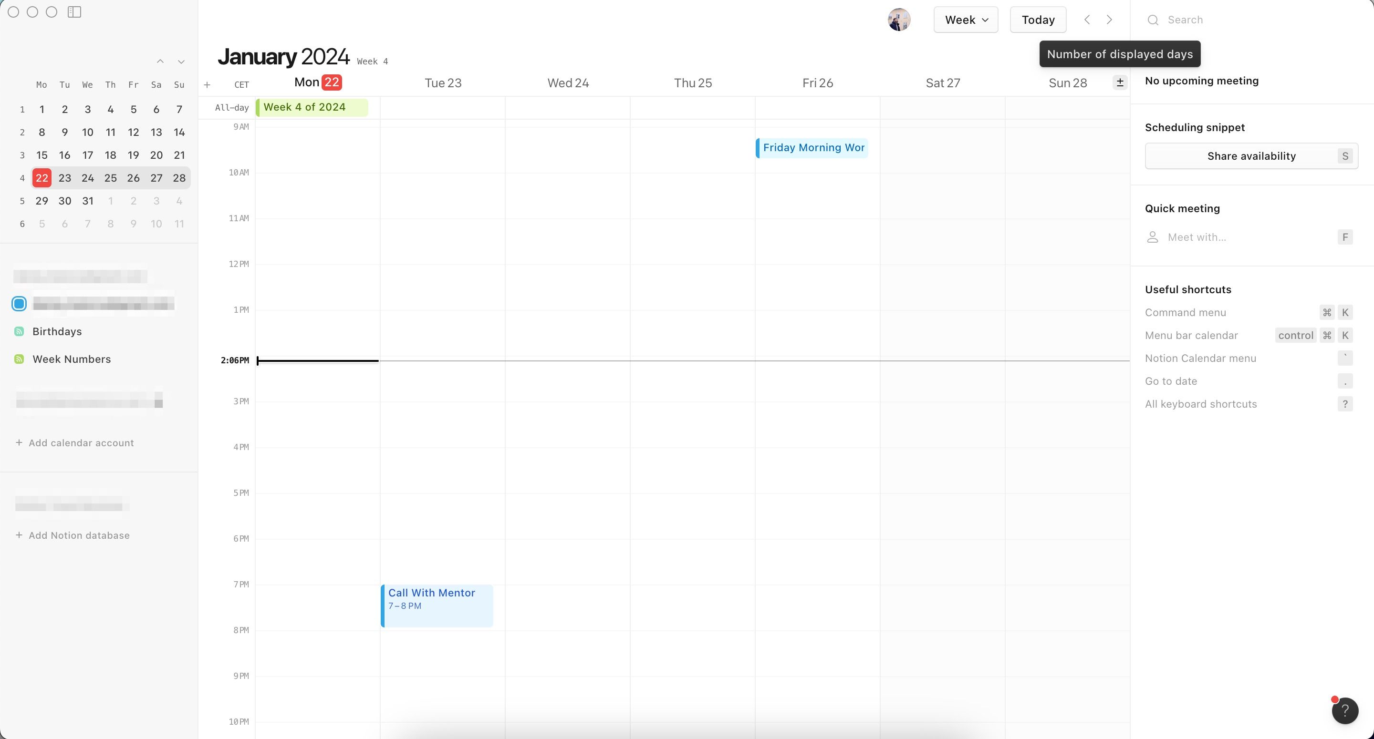Click the Share availability button
Viewport: 1374px width, 739px height.
[x=1251, y=156]
